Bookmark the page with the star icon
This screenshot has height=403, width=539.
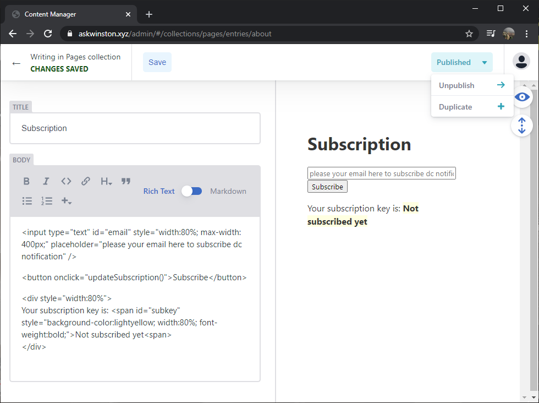click(469, 34)
